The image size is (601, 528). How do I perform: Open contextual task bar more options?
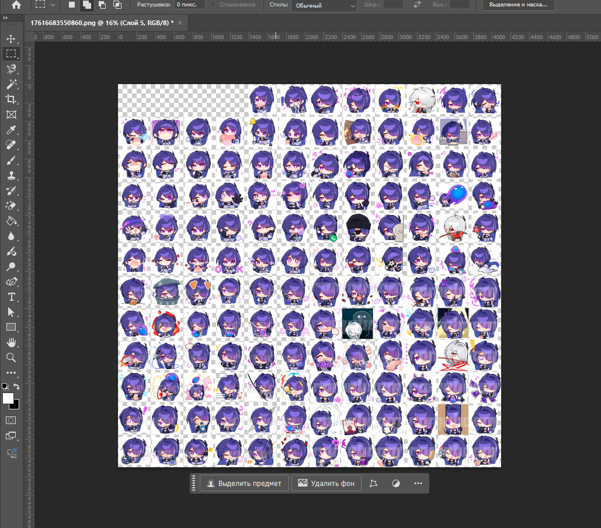point(418,483)
